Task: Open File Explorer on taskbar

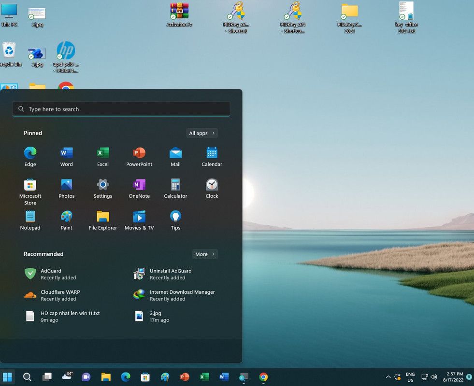Action: pyautogui.click(x=106, y=377)
